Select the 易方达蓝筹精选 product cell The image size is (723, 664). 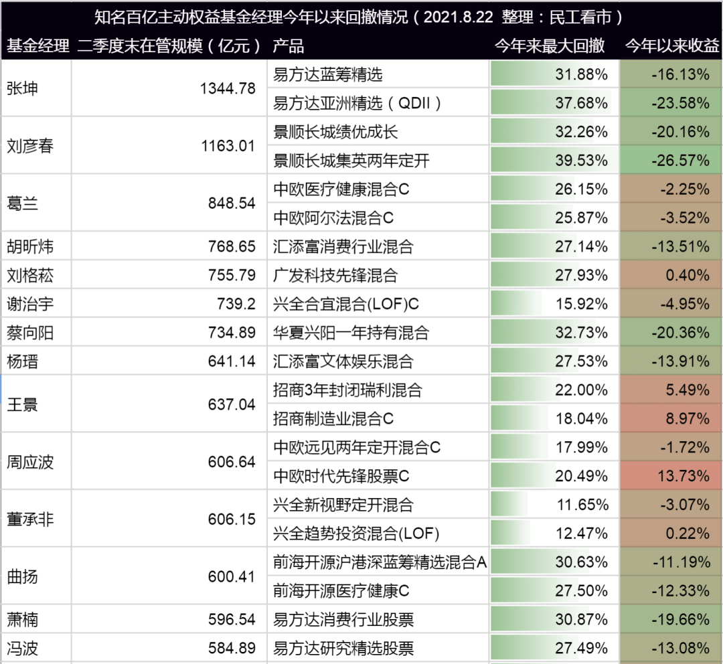point(378,74)
